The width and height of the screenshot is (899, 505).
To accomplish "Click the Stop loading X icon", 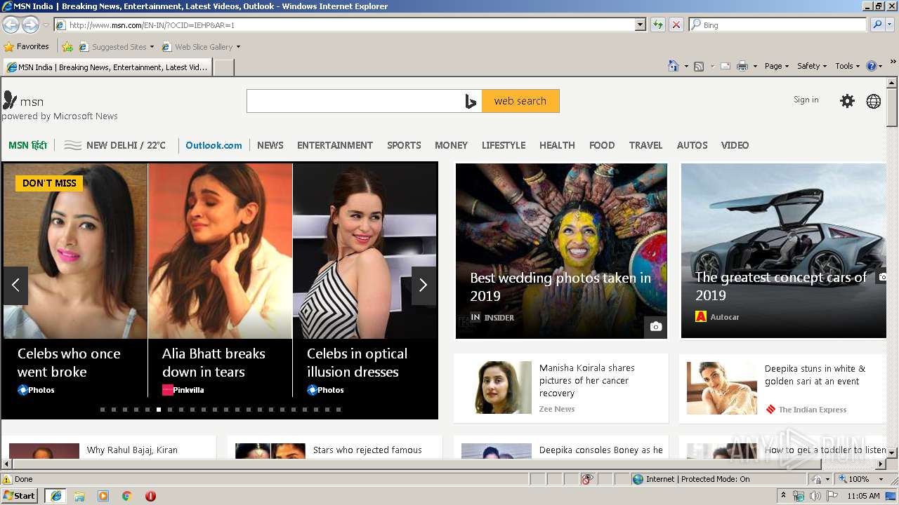I will 676,25.
